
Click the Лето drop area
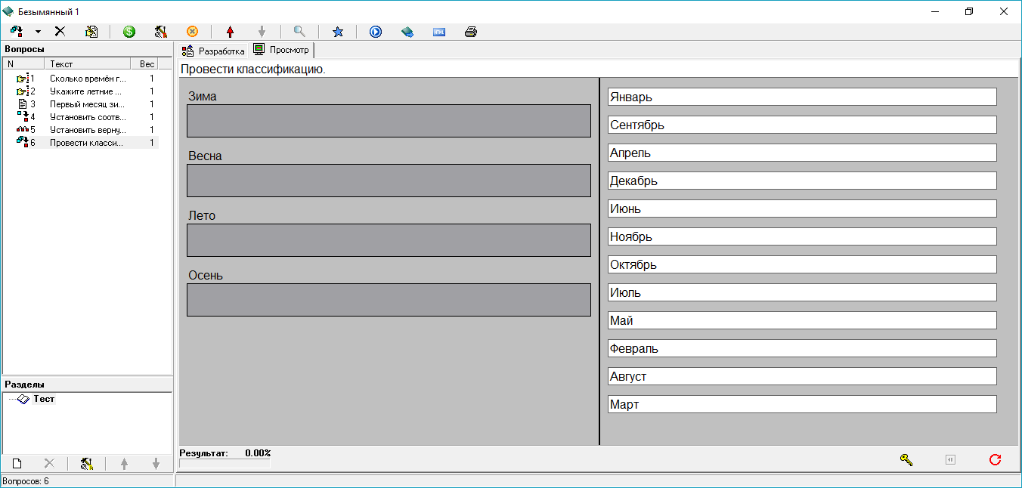(389, 240)
